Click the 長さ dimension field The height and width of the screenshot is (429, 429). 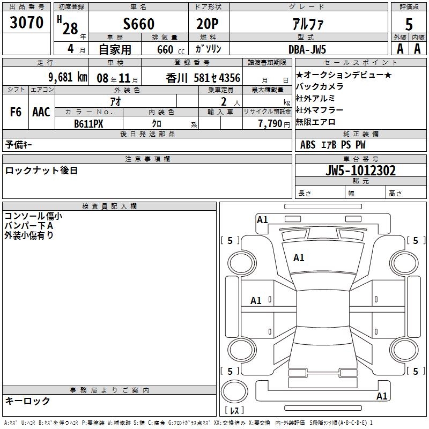point(320,193)
